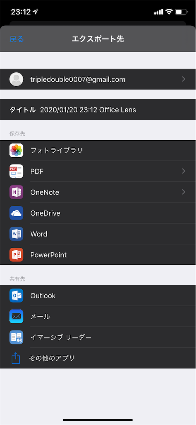Tap the orange PowerPoint icon
Screen dimensions: 196x425
(16, 255)
